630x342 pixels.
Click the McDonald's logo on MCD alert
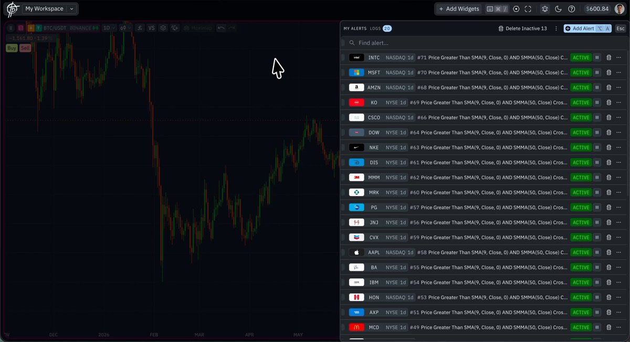coord(356,327)
